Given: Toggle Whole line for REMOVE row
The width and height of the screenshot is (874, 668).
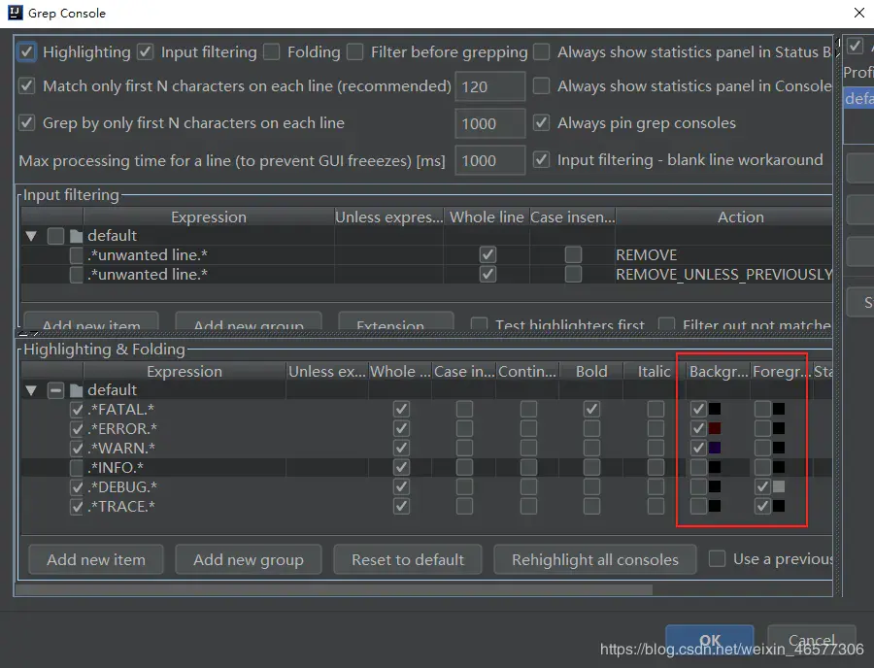Looking at the screenshot, I should [487, 254].
